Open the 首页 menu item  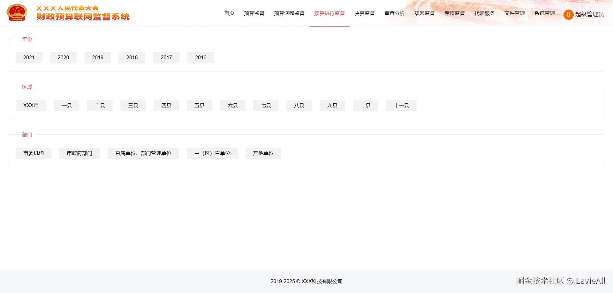coord(229,13)
